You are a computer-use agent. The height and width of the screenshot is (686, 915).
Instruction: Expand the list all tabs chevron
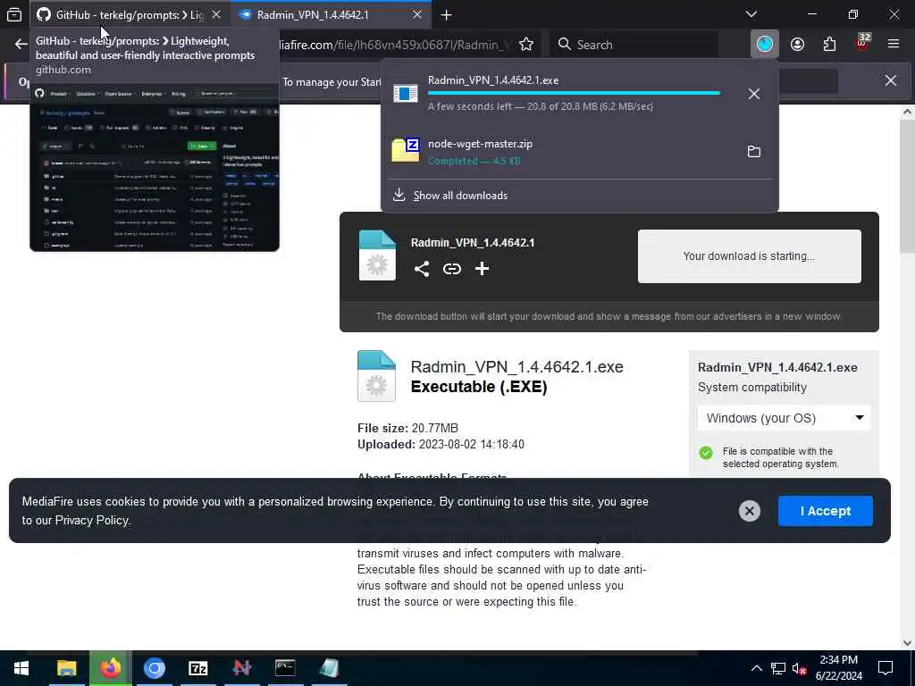(x=751, y=14)
